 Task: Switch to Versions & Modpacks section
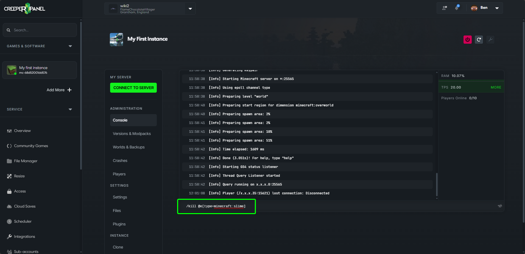(x=132, y=134)
